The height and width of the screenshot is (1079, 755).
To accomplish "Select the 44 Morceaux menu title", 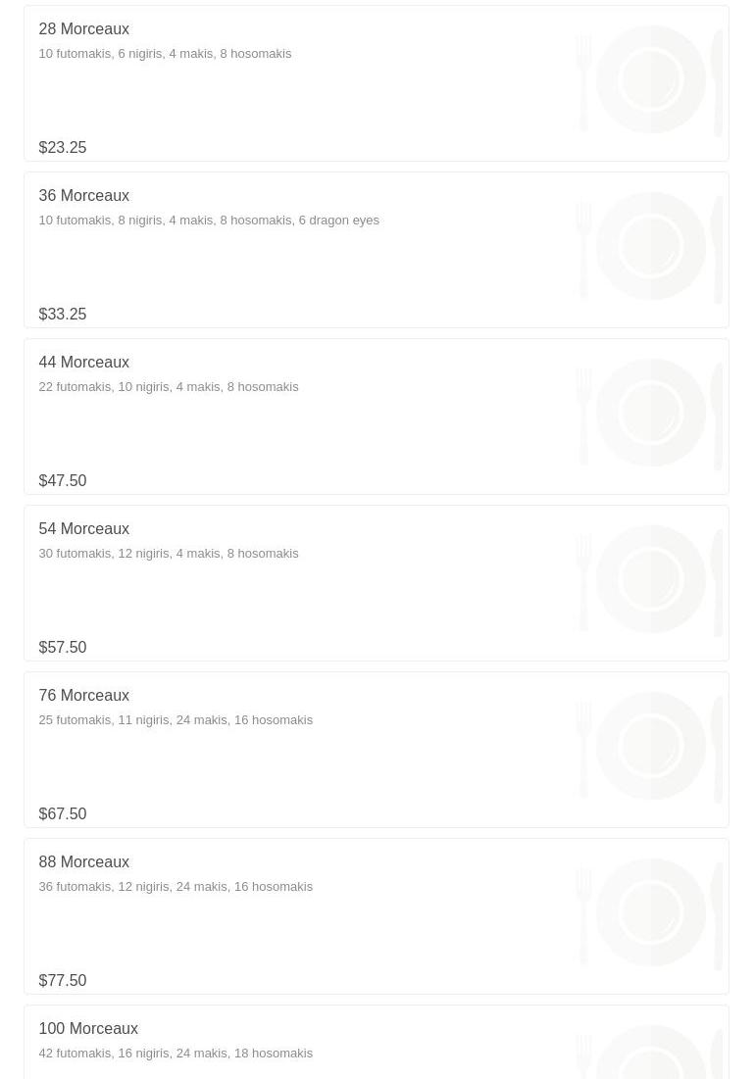I will (x=83, y=363).
